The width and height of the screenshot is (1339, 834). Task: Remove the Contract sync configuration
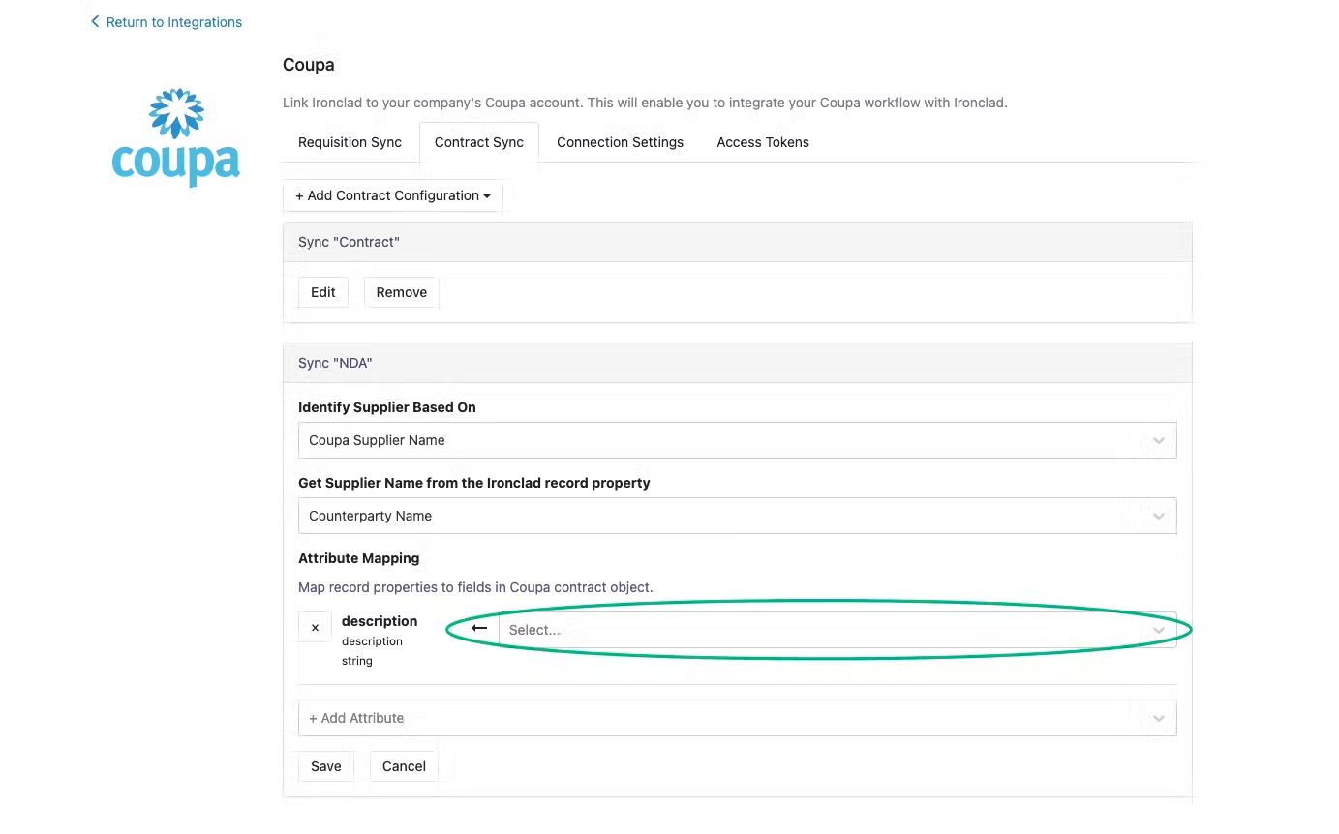click(x=402, y=292)
